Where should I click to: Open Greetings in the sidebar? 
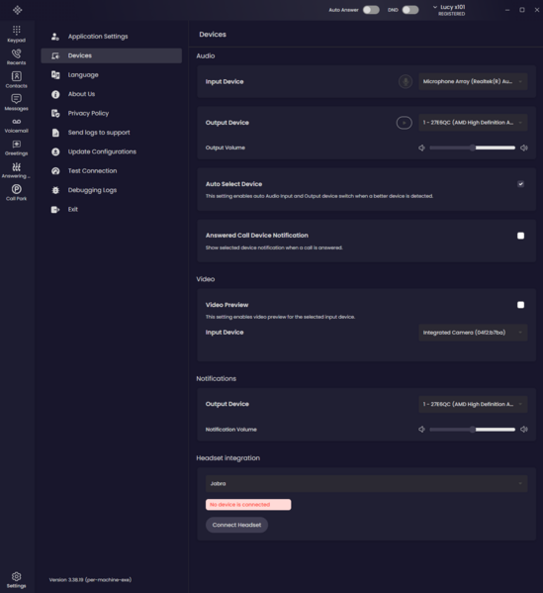point(16,148)
